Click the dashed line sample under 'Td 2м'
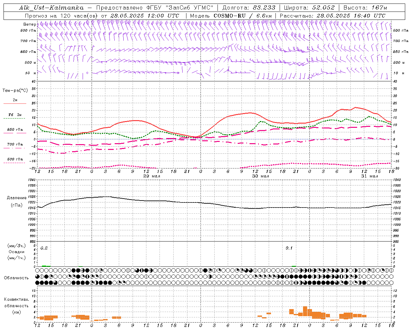Image resolution: width=410 pixels, height=328 pixels. [15, 119]
